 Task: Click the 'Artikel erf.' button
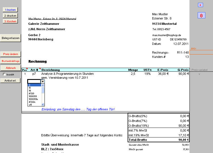10,80
